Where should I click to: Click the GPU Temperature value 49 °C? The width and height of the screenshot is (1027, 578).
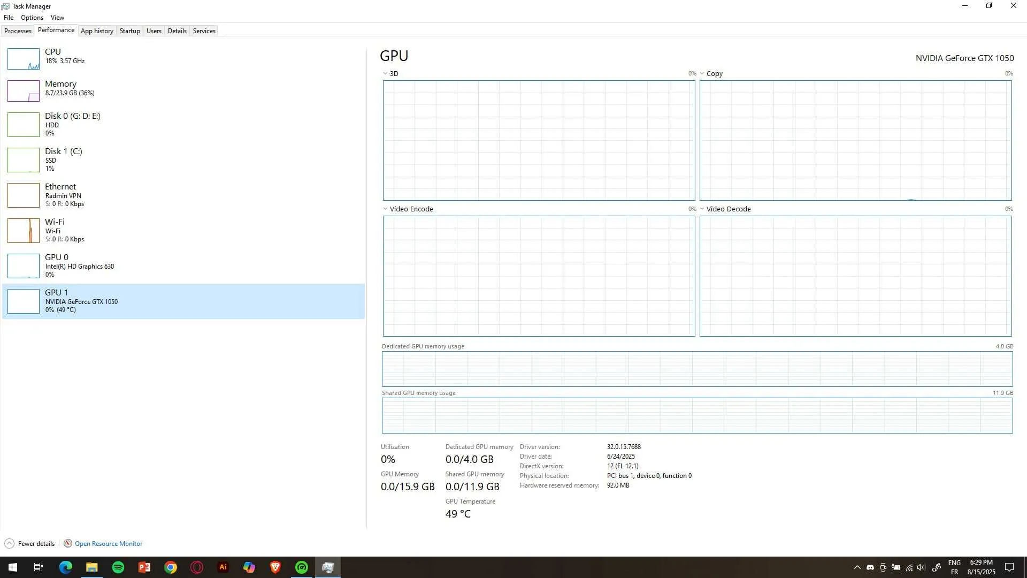[458, 514]
